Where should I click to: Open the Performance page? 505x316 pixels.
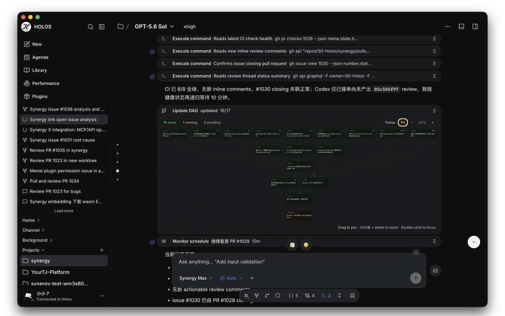click(x=64, y=83)
